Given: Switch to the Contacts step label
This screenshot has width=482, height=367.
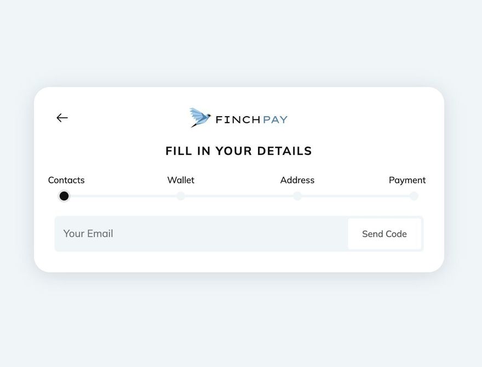Looking at the screenshot, I should click(x=66, y=180).
